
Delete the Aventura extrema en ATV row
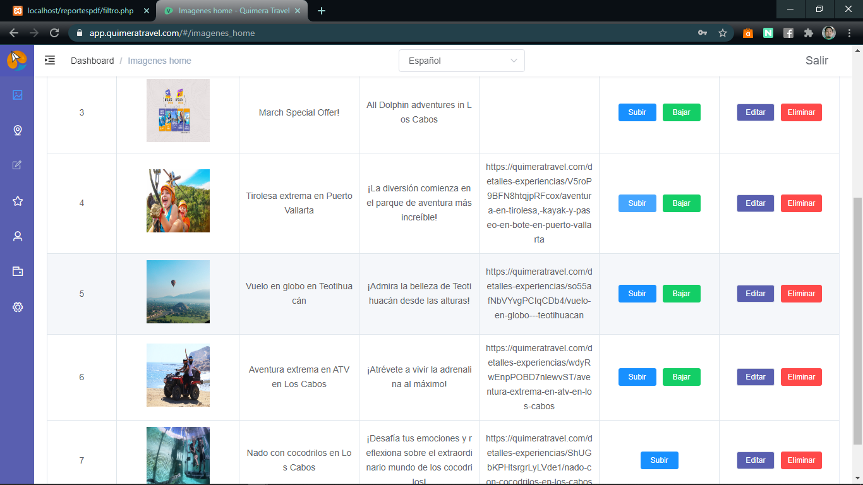(801, 377)
